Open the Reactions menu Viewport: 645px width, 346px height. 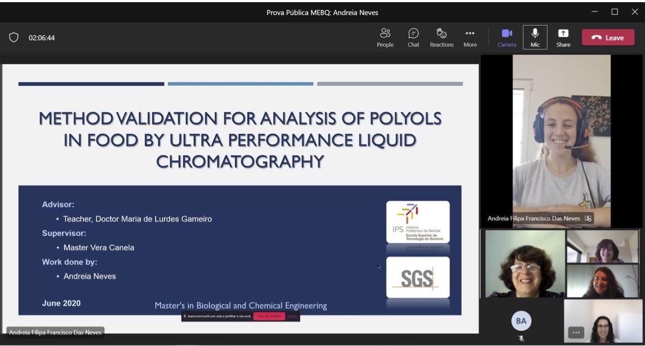442,38
